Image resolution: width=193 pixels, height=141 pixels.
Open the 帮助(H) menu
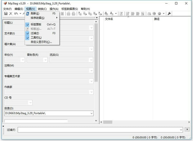(85, 9)
